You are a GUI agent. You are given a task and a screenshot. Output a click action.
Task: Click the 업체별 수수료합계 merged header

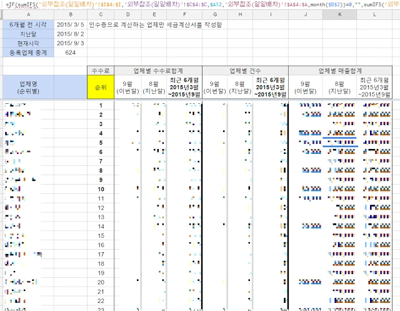[x=158, y=71]
